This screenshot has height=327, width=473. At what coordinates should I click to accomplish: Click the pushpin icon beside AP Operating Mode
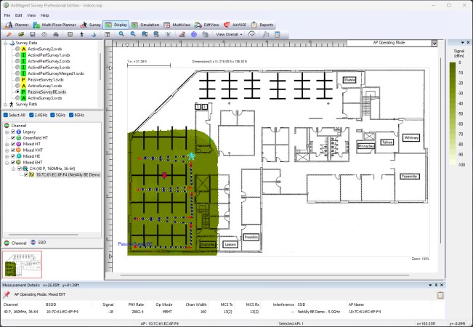coord(7,294)
